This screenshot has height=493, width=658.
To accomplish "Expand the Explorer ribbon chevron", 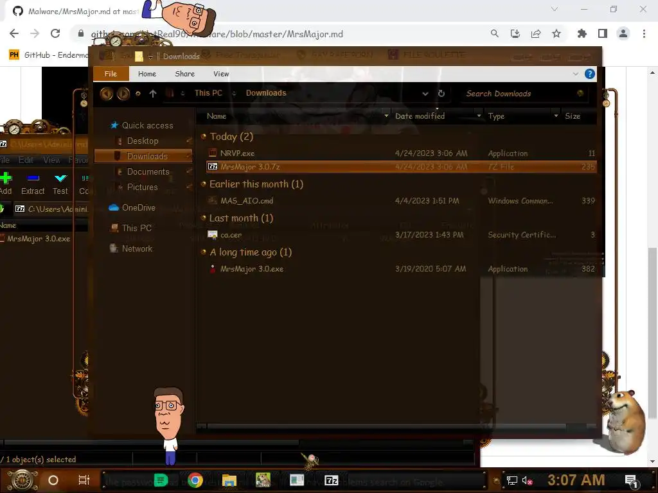I will (575, 74).
